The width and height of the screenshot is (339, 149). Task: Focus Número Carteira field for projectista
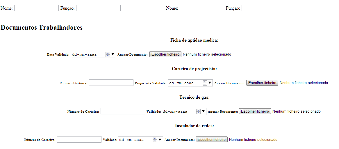(111, 83)
